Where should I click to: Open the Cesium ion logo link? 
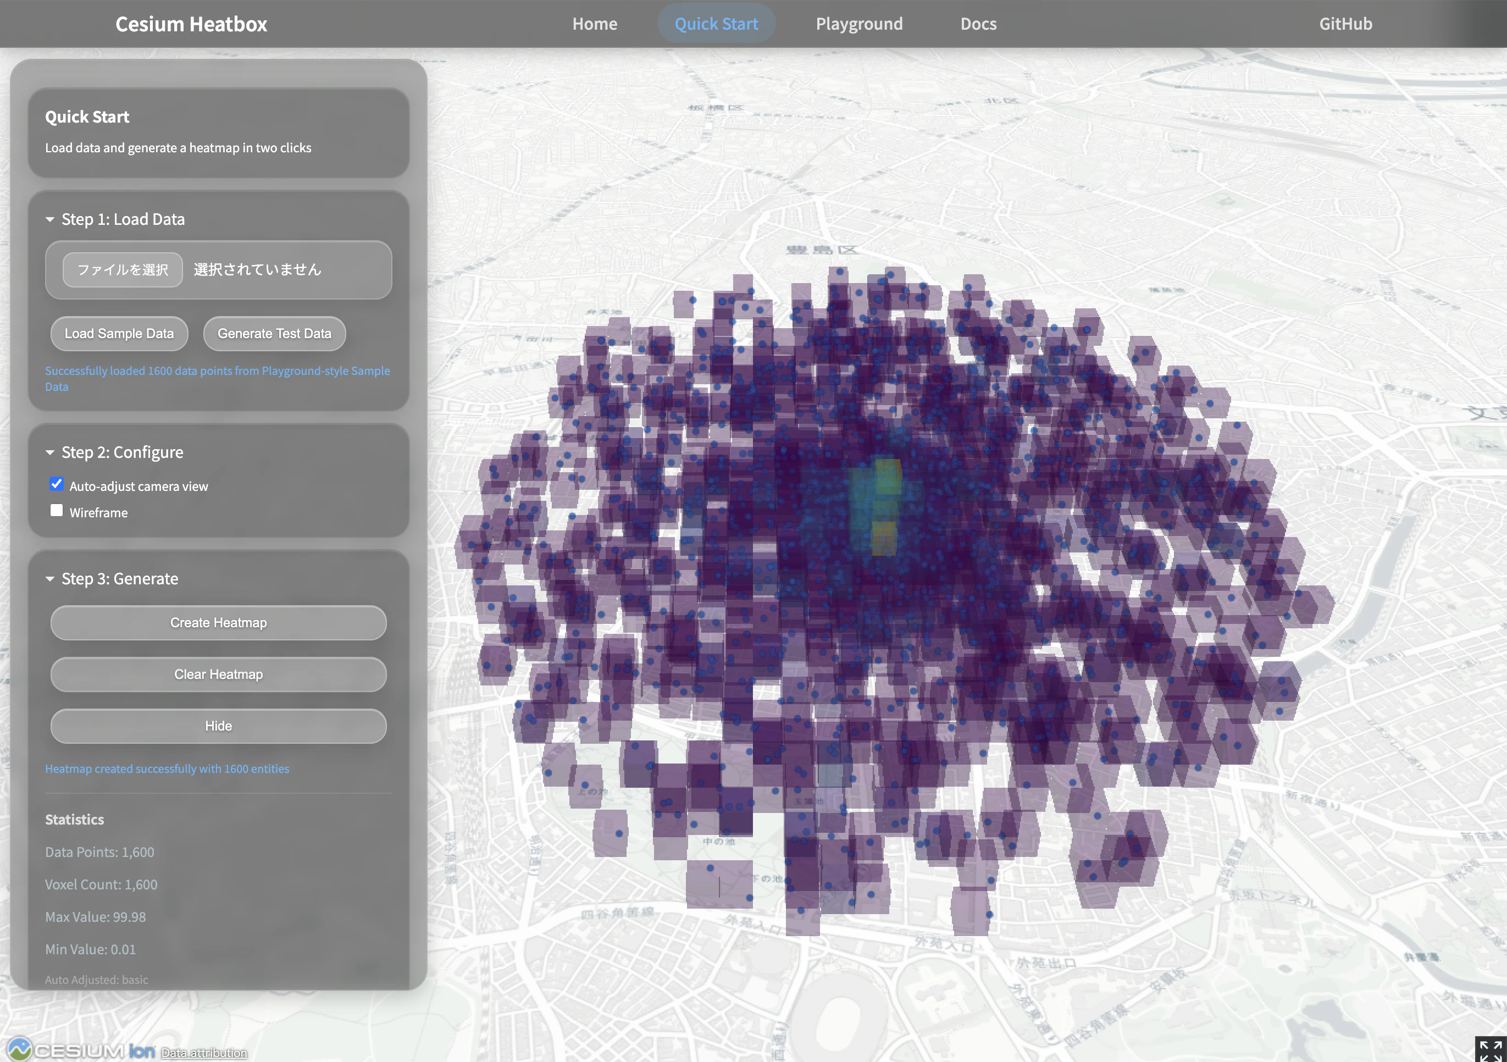coord(81,1050)
